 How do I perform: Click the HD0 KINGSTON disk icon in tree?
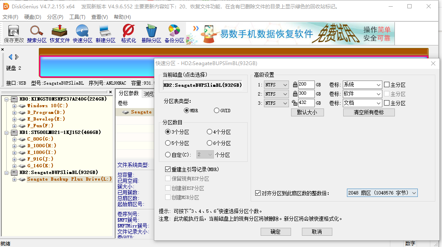point(14,99)
